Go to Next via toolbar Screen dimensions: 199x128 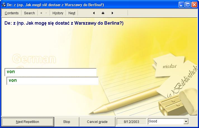72,13
